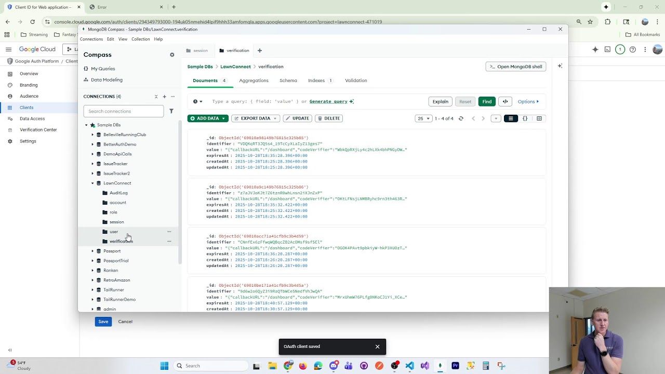
Task: Open Visual Studio Code from taskbar
Action: coord(409,366)
